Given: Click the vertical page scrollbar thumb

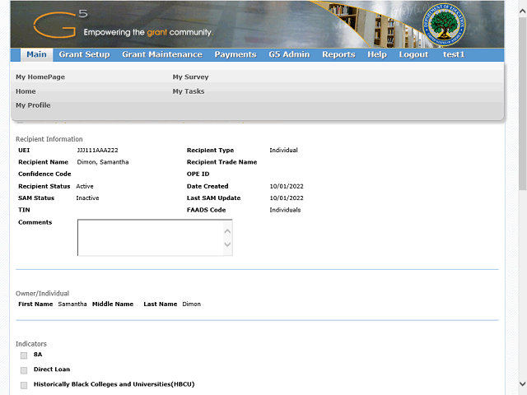Looking at the screenshot, I should pos(521,99).
